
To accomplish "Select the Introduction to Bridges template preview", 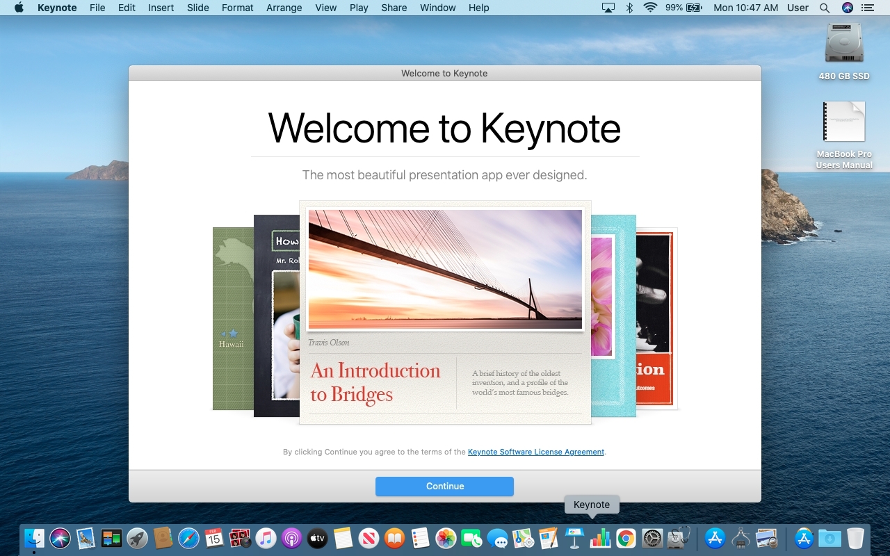I will point(445,313).
